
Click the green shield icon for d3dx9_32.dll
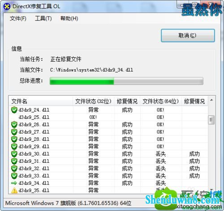coord(14,169)
